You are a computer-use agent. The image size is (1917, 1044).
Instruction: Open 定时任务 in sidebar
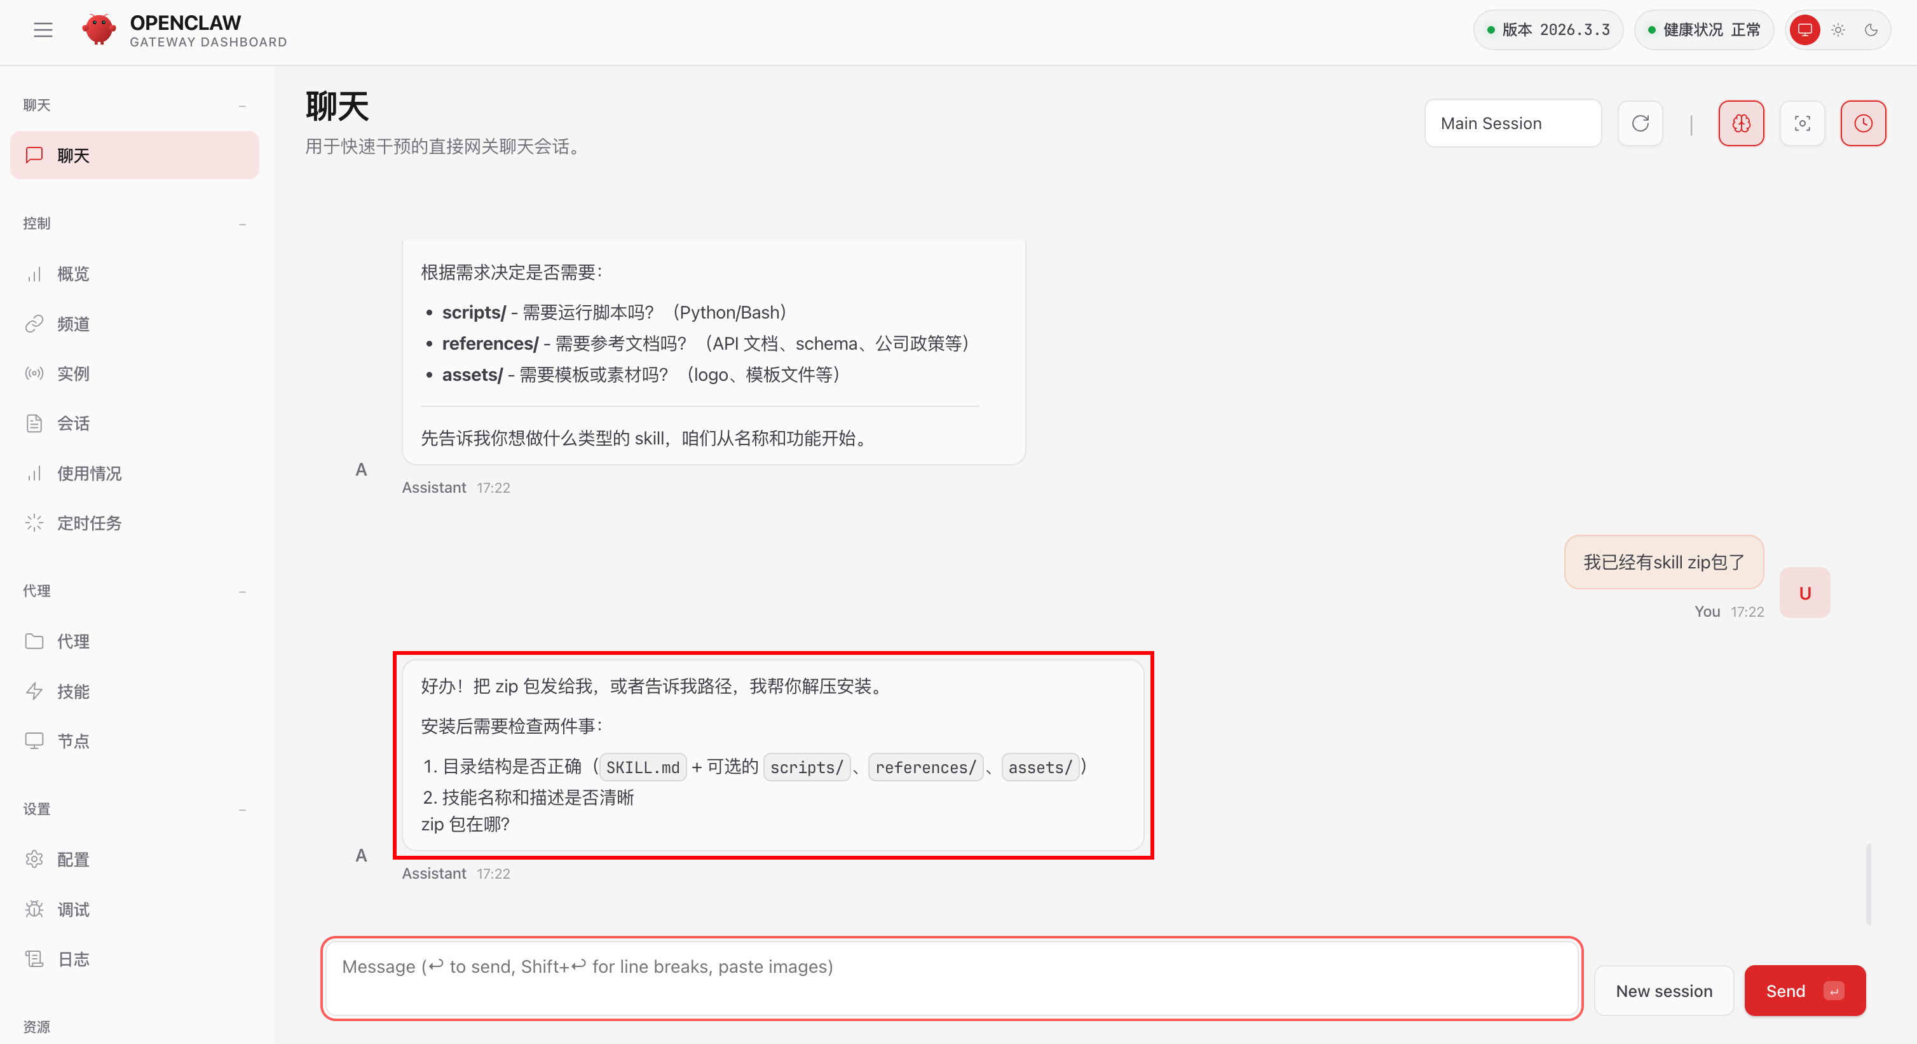click(88, 523)
